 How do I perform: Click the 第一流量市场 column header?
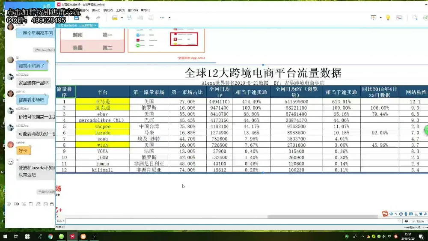pyautogui.click(x=149, y=92)
